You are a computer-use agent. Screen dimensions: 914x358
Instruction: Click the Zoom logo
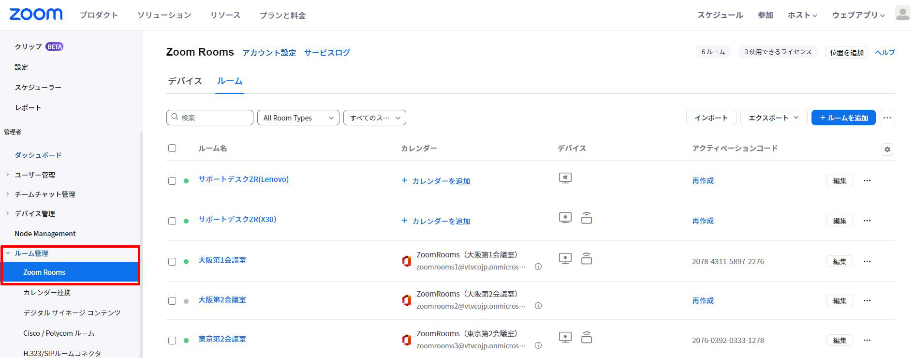click(x=36, y=15)
